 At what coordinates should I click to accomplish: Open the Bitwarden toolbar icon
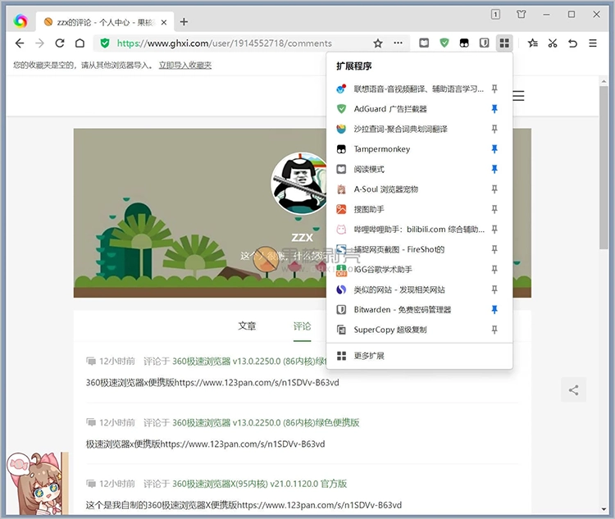484,43
